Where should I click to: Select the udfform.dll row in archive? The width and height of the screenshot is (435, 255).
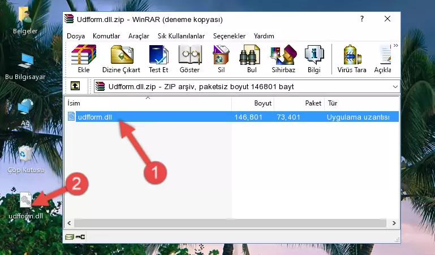tap(233, 117)
